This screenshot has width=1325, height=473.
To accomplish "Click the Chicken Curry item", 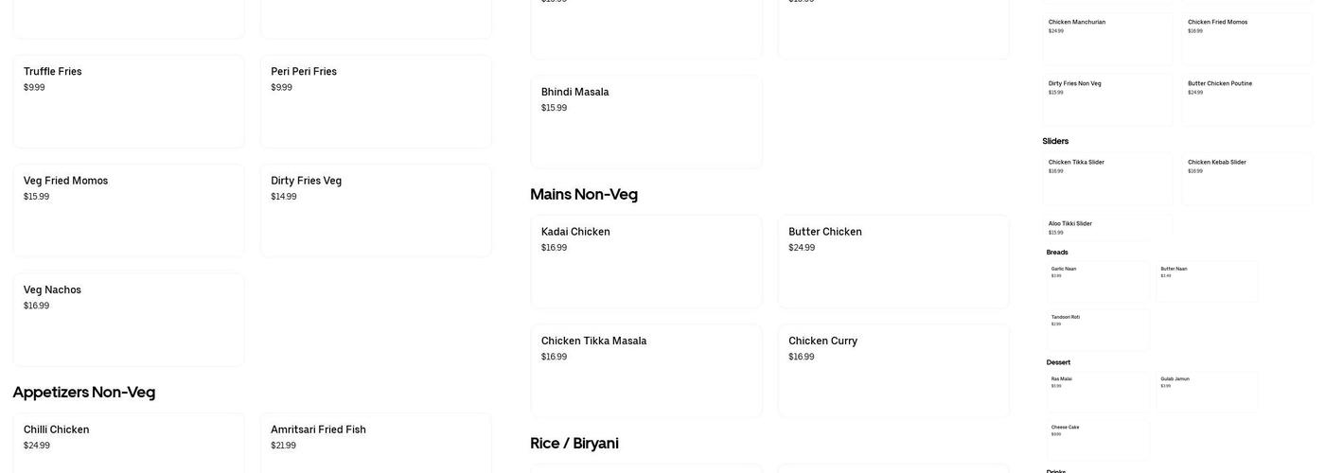I will click(893, 371).
